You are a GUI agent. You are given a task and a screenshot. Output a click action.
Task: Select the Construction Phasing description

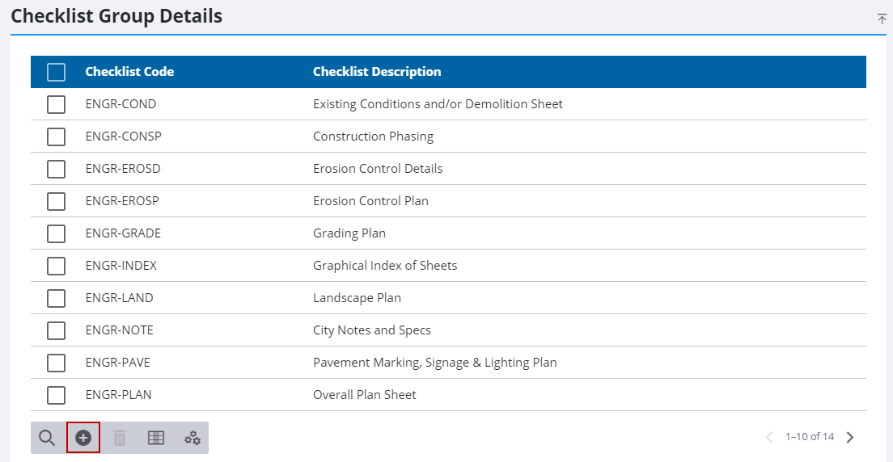(x=373, y=136)
